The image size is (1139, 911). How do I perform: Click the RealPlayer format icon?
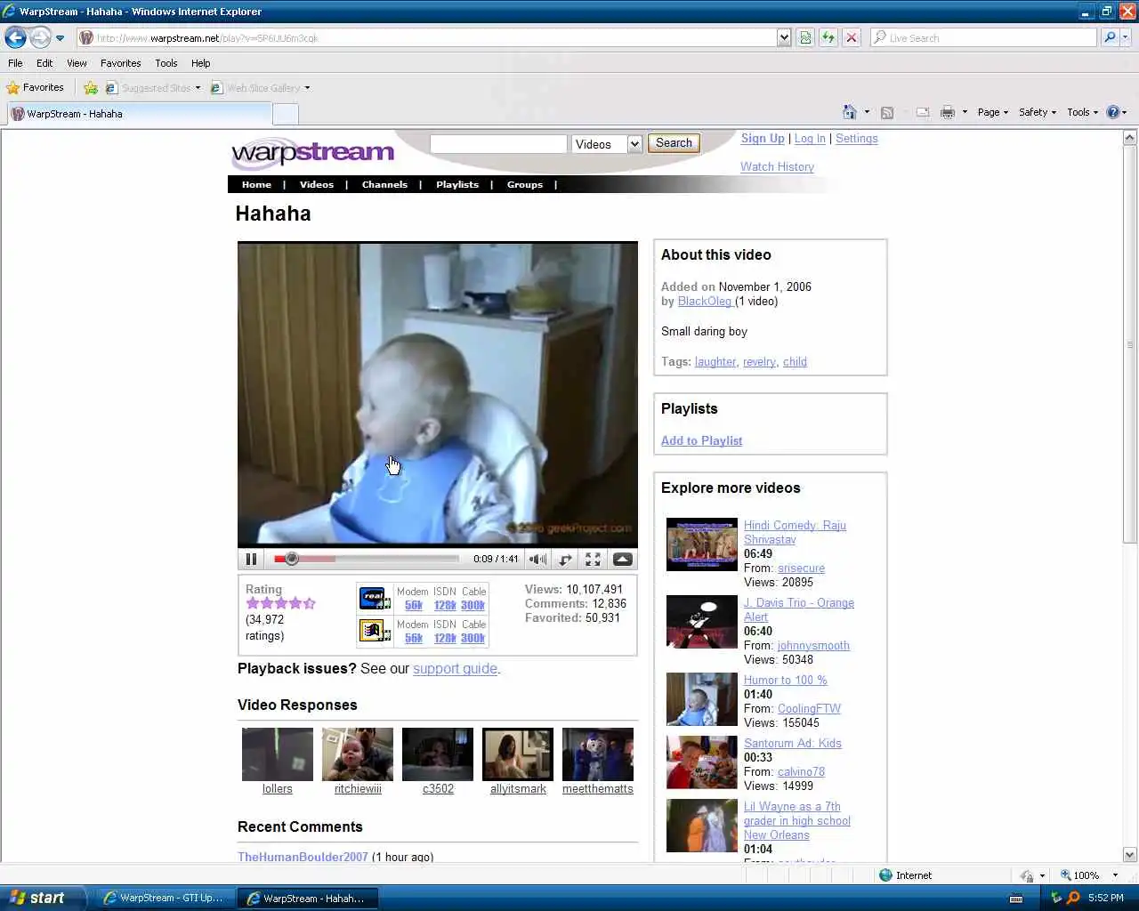pos(374,597)
